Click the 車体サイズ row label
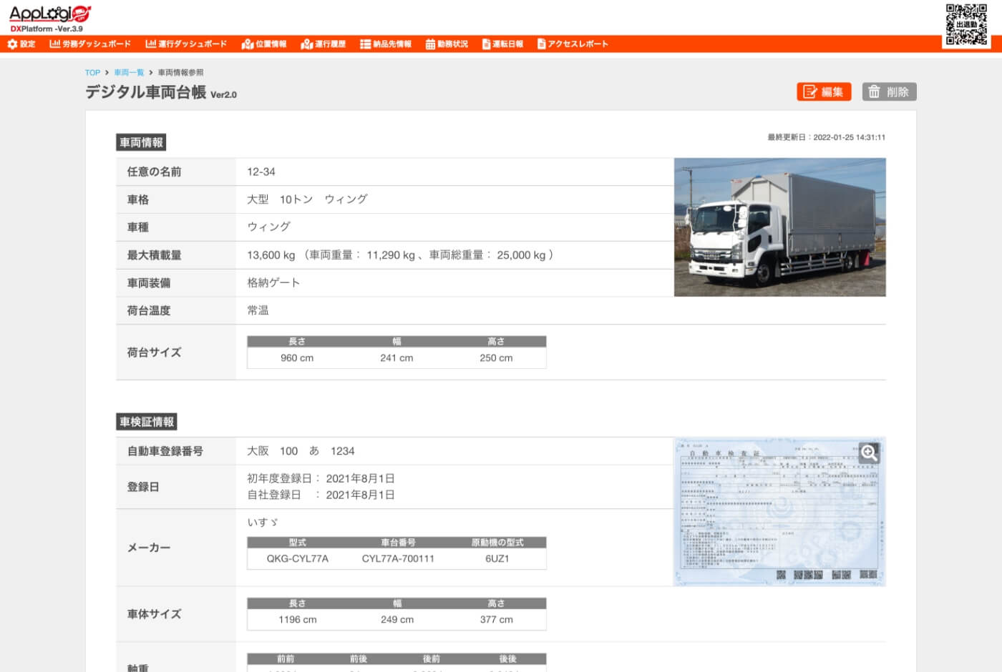The height and width of the screenshot is (672, 1002). tap(155, 614)
